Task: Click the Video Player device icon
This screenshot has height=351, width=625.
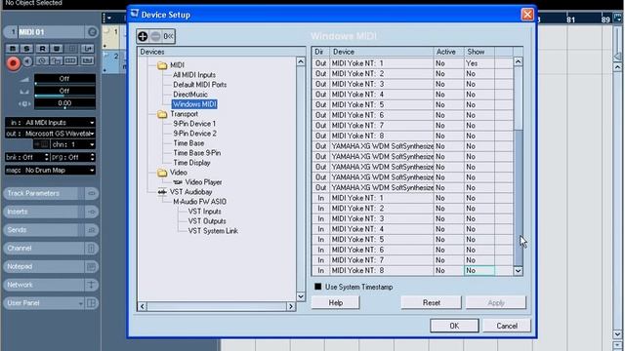Action: point(178,182)
